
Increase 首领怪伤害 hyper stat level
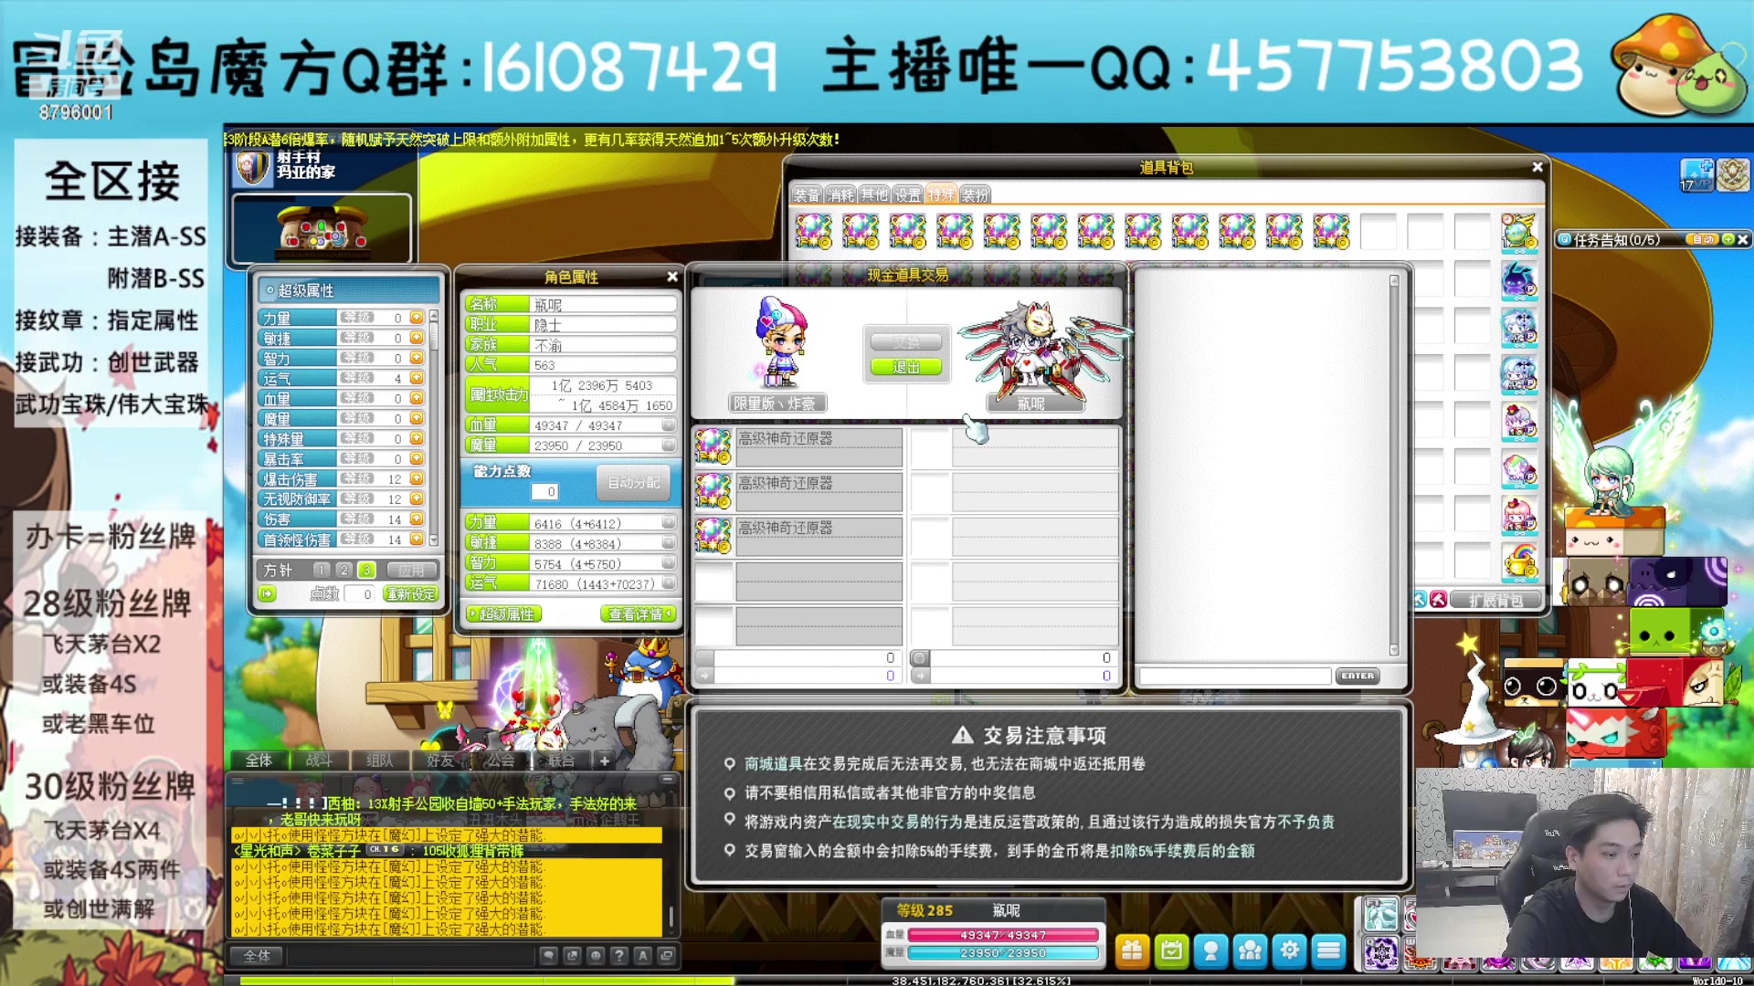417,539
